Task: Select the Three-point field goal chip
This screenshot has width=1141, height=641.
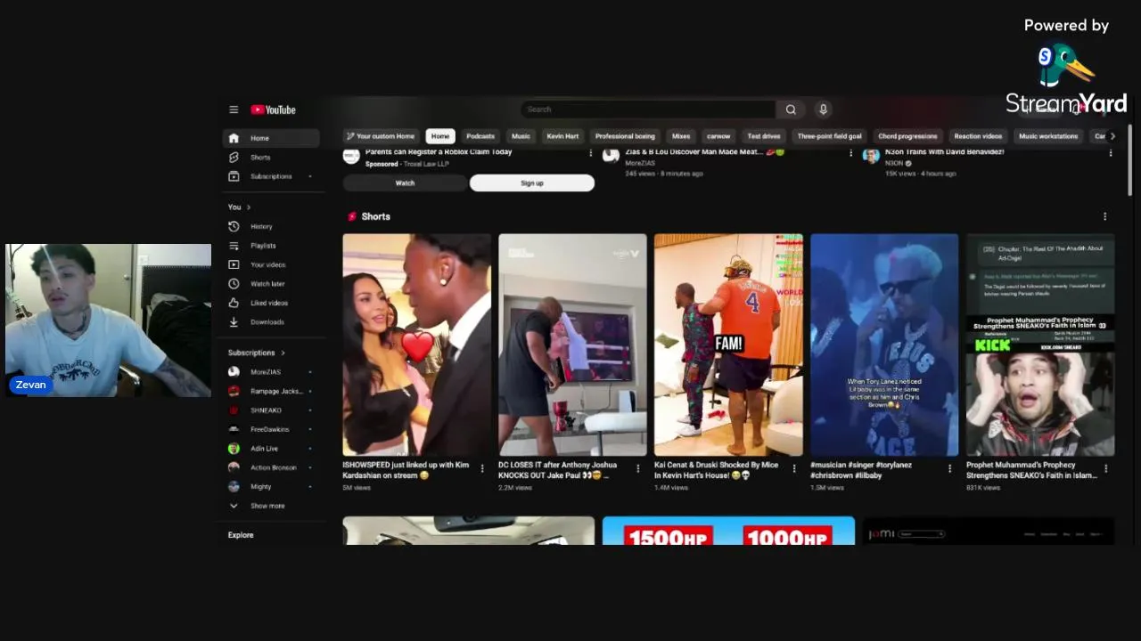Action: (x=829, y=136)
